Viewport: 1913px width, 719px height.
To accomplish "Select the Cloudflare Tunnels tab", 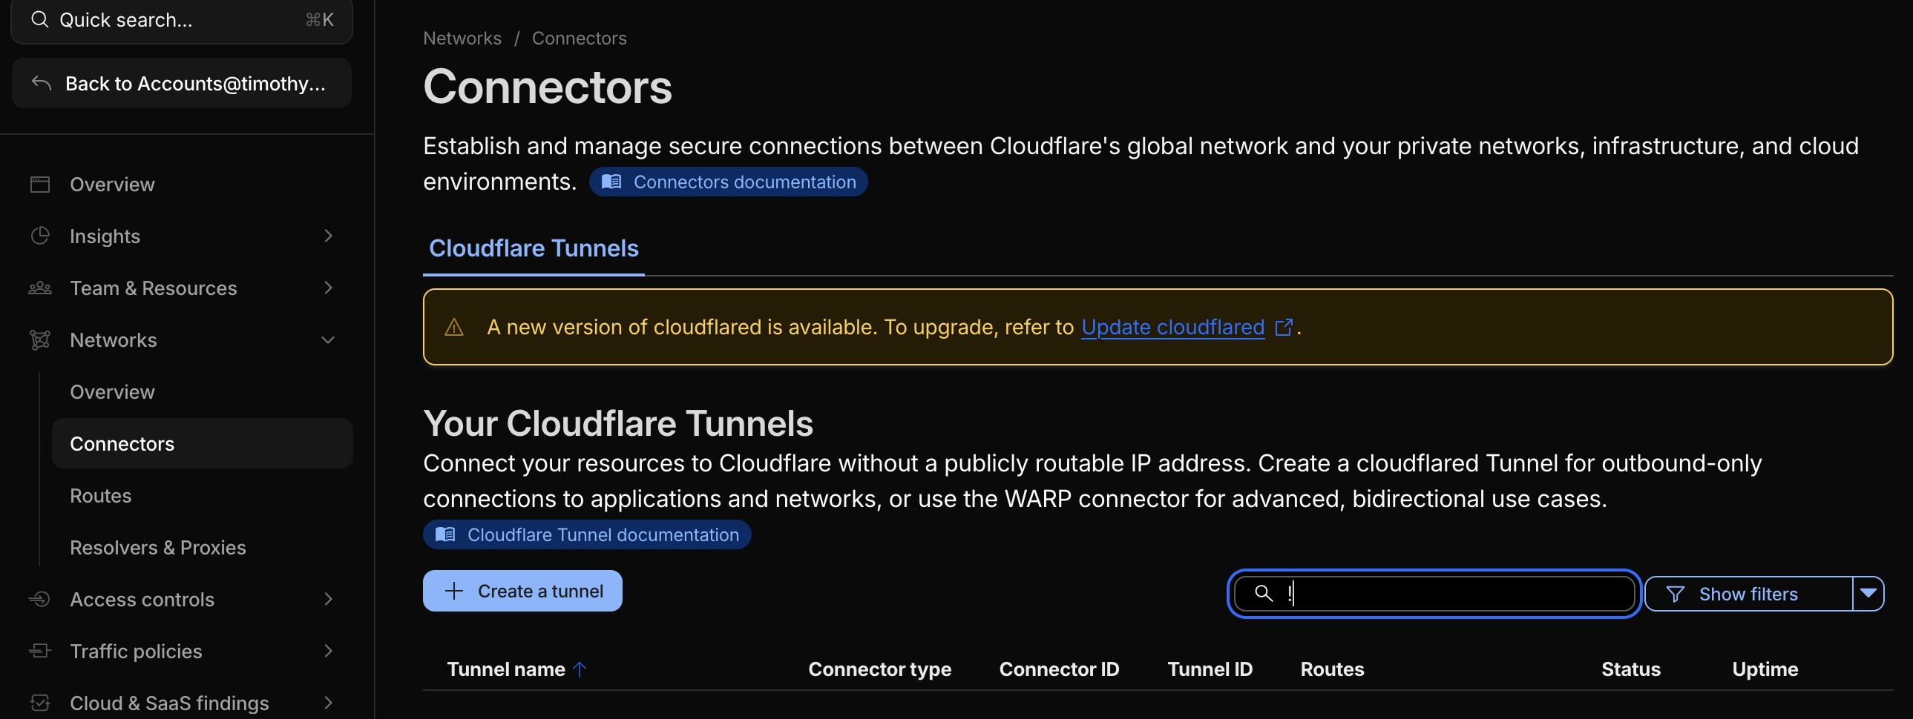I will [534, 248].
